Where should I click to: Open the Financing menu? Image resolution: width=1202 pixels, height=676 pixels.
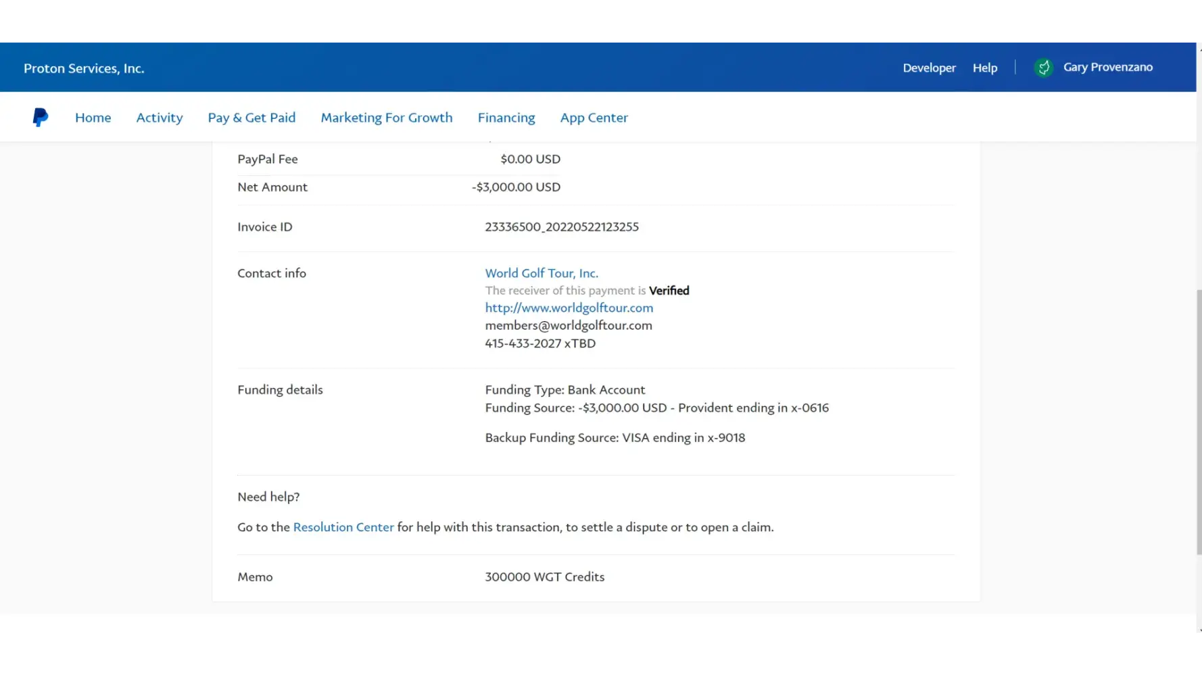(x=506, y=118)
